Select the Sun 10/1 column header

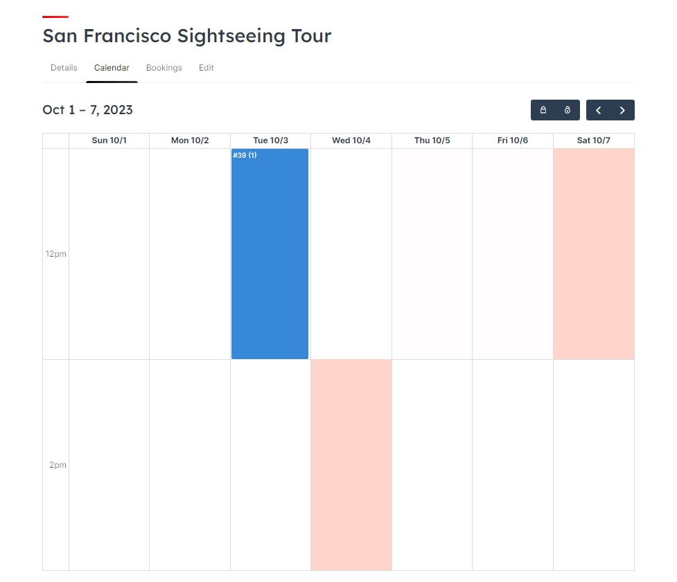(x=109, y=140)
